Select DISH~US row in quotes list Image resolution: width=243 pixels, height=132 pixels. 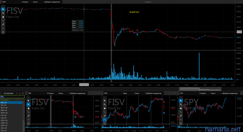pos(11,110)
